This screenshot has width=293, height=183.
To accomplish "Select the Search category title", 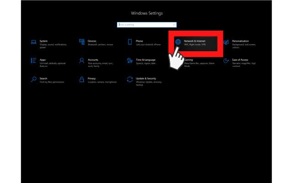I will click(43, 78).
